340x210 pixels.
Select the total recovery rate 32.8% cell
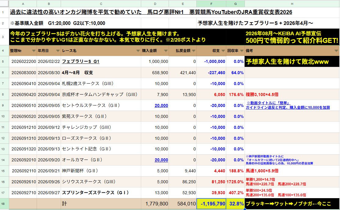[x=235, y=204]
